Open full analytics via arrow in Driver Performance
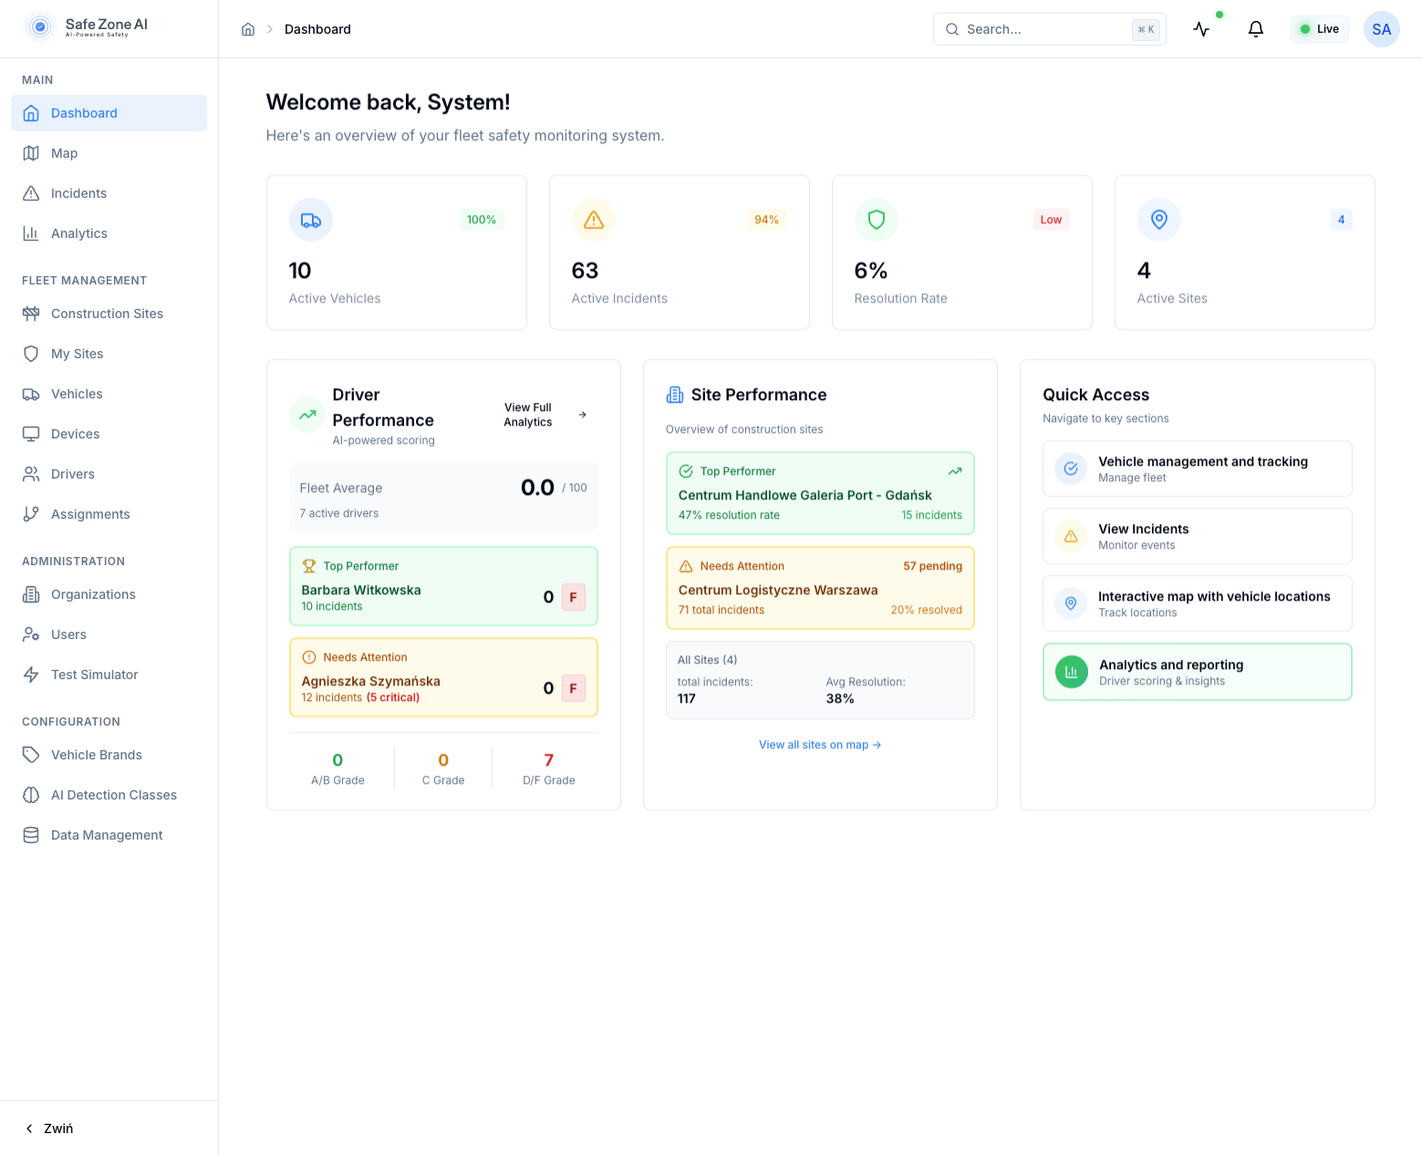The width and height of the screenshot is (1422, 1155). click(582, 414)
